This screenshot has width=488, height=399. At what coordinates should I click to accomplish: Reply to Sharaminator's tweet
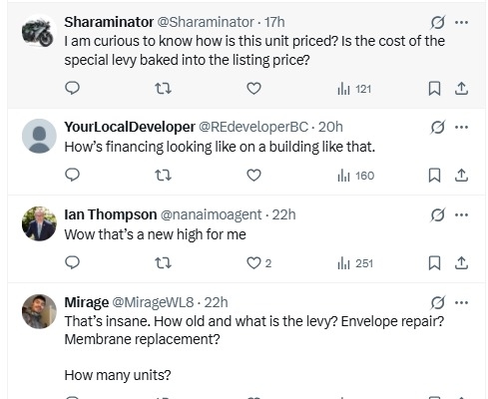[72, 89]
